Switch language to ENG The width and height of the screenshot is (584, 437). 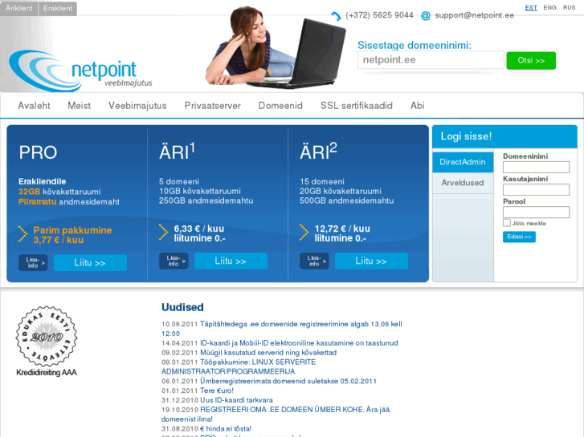(x=549, y=7)
